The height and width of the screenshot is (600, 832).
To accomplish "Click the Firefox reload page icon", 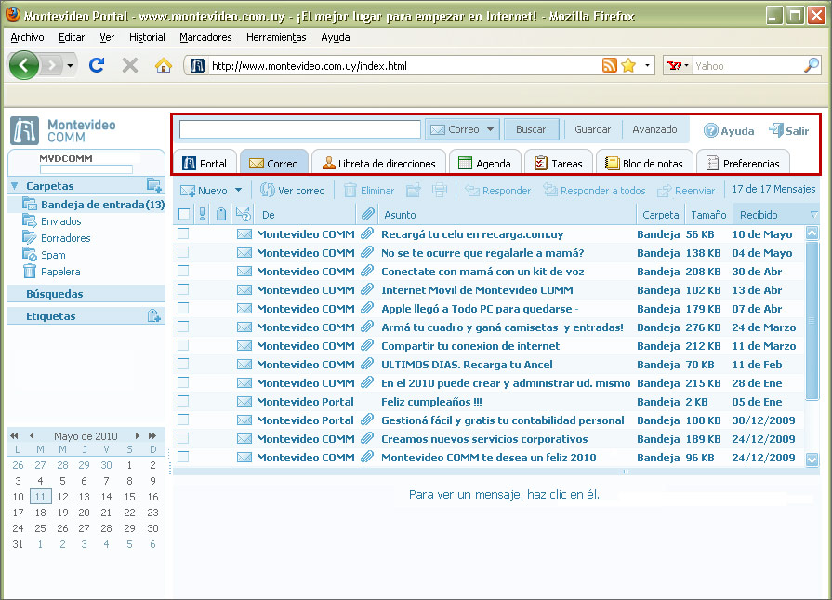I will click(x=96, y=65).
